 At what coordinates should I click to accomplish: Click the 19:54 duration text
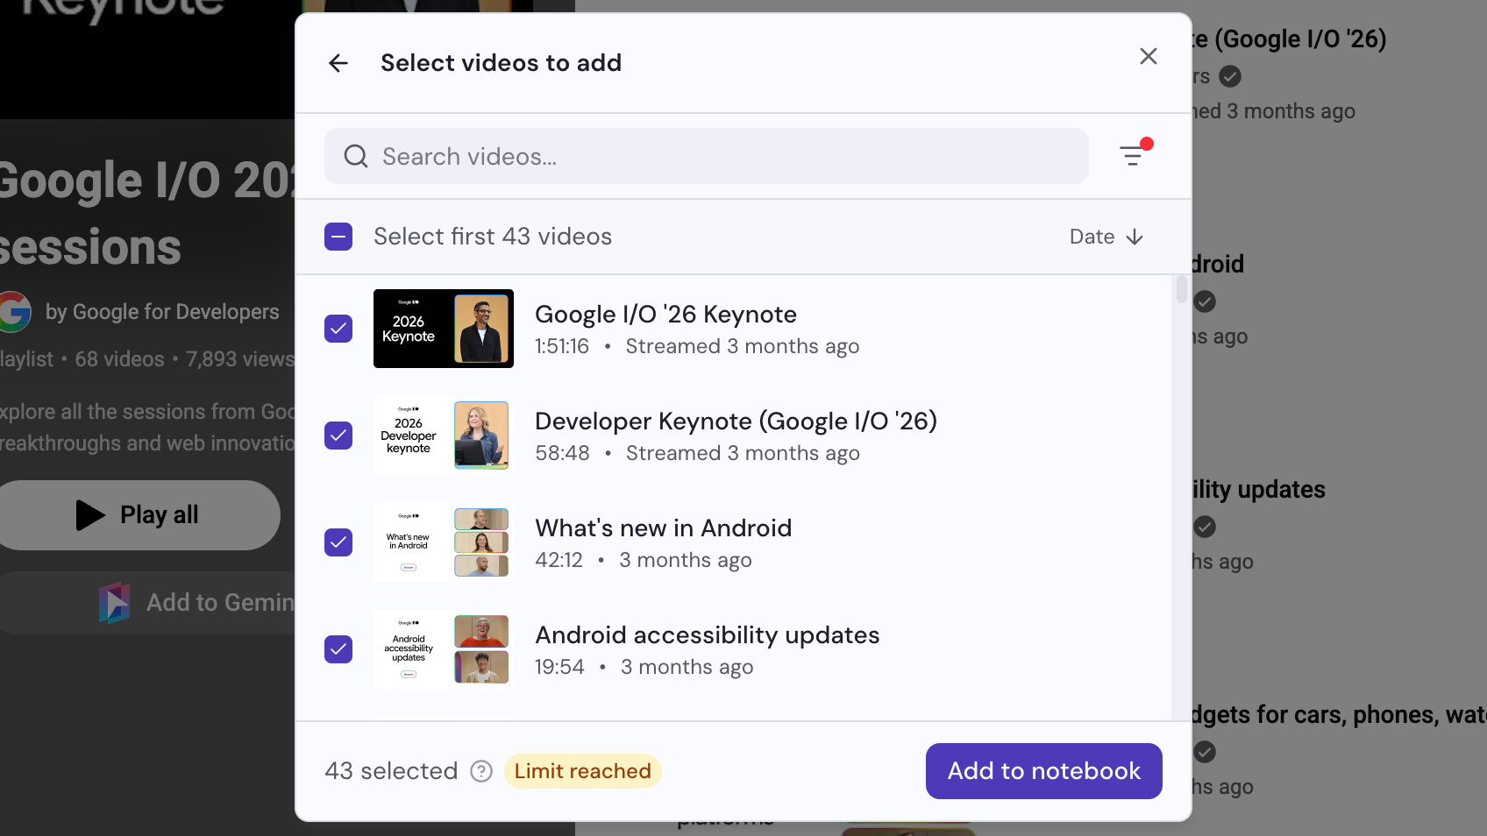coord(559,668)
